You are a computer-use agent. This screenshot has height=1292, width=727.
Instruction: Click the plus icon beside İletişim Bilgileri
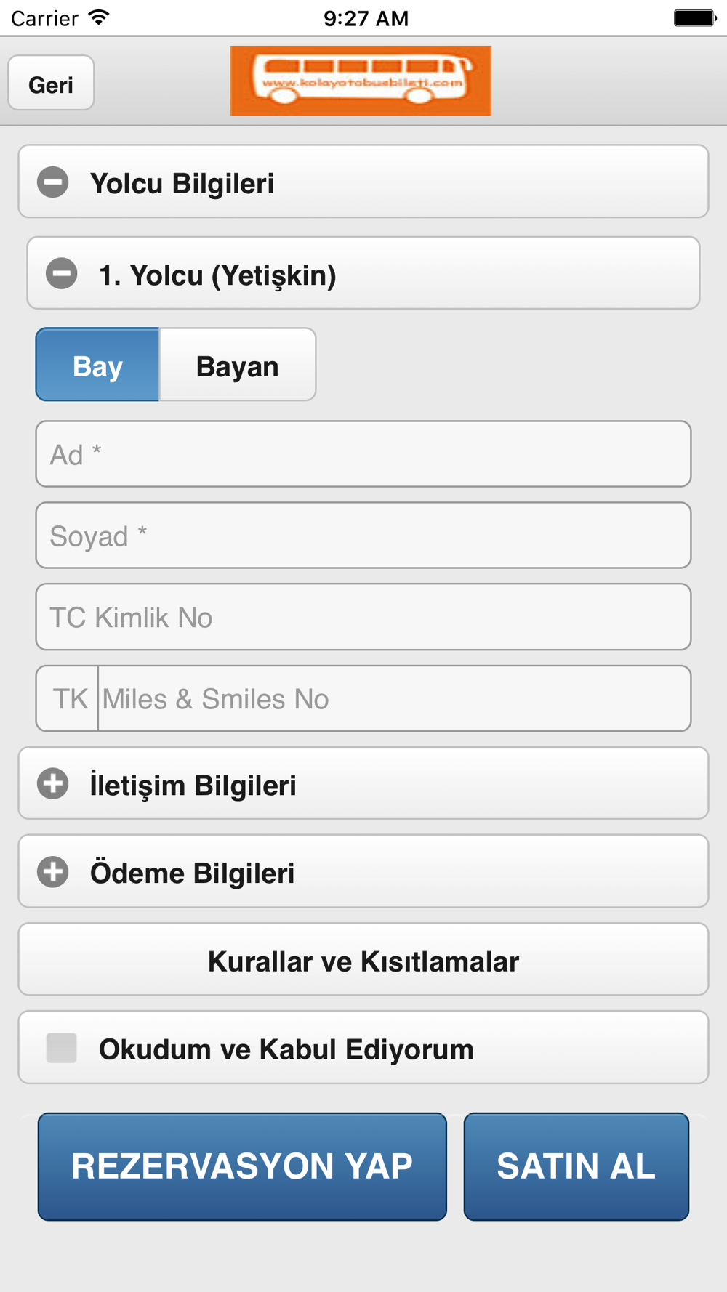[53, 783]
